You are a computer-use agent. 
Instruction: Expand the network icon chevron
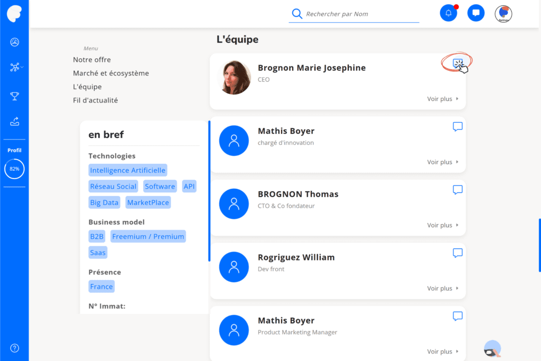[x=22, y=67]
